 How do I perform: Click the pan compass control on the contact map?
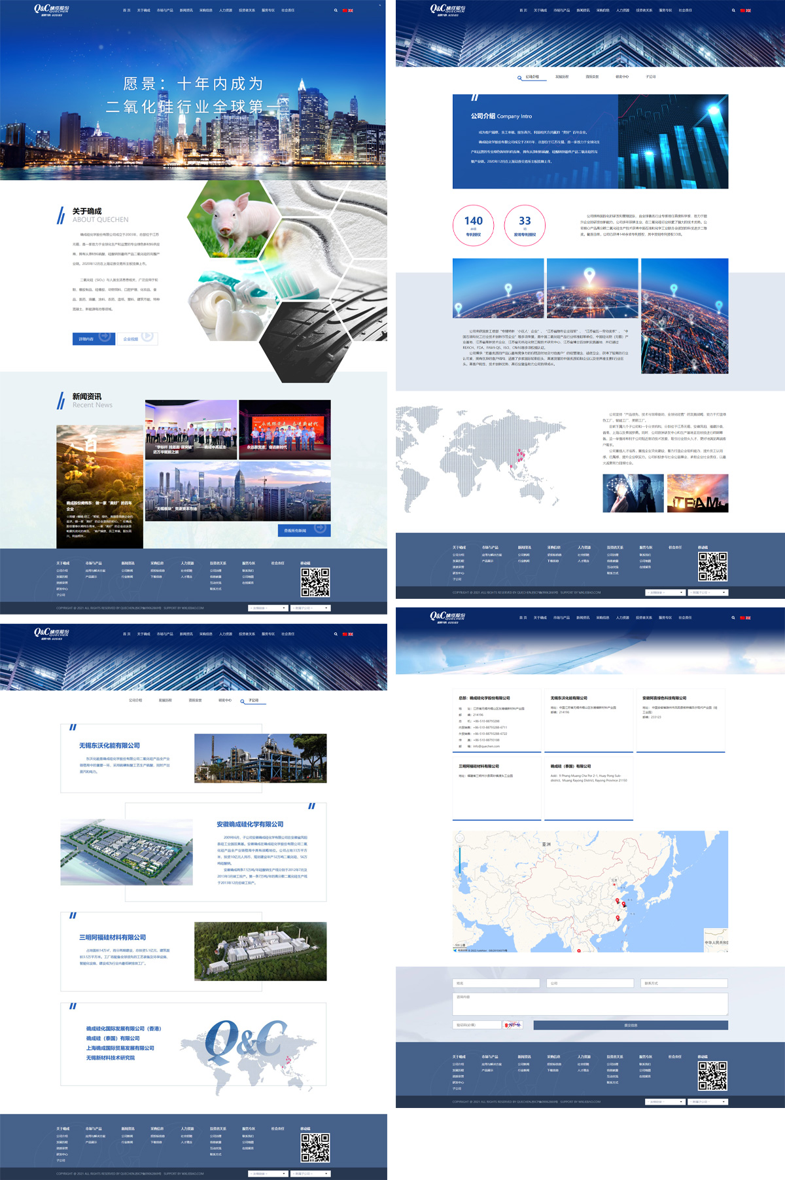pyautogui.click(x=459, y=838)
